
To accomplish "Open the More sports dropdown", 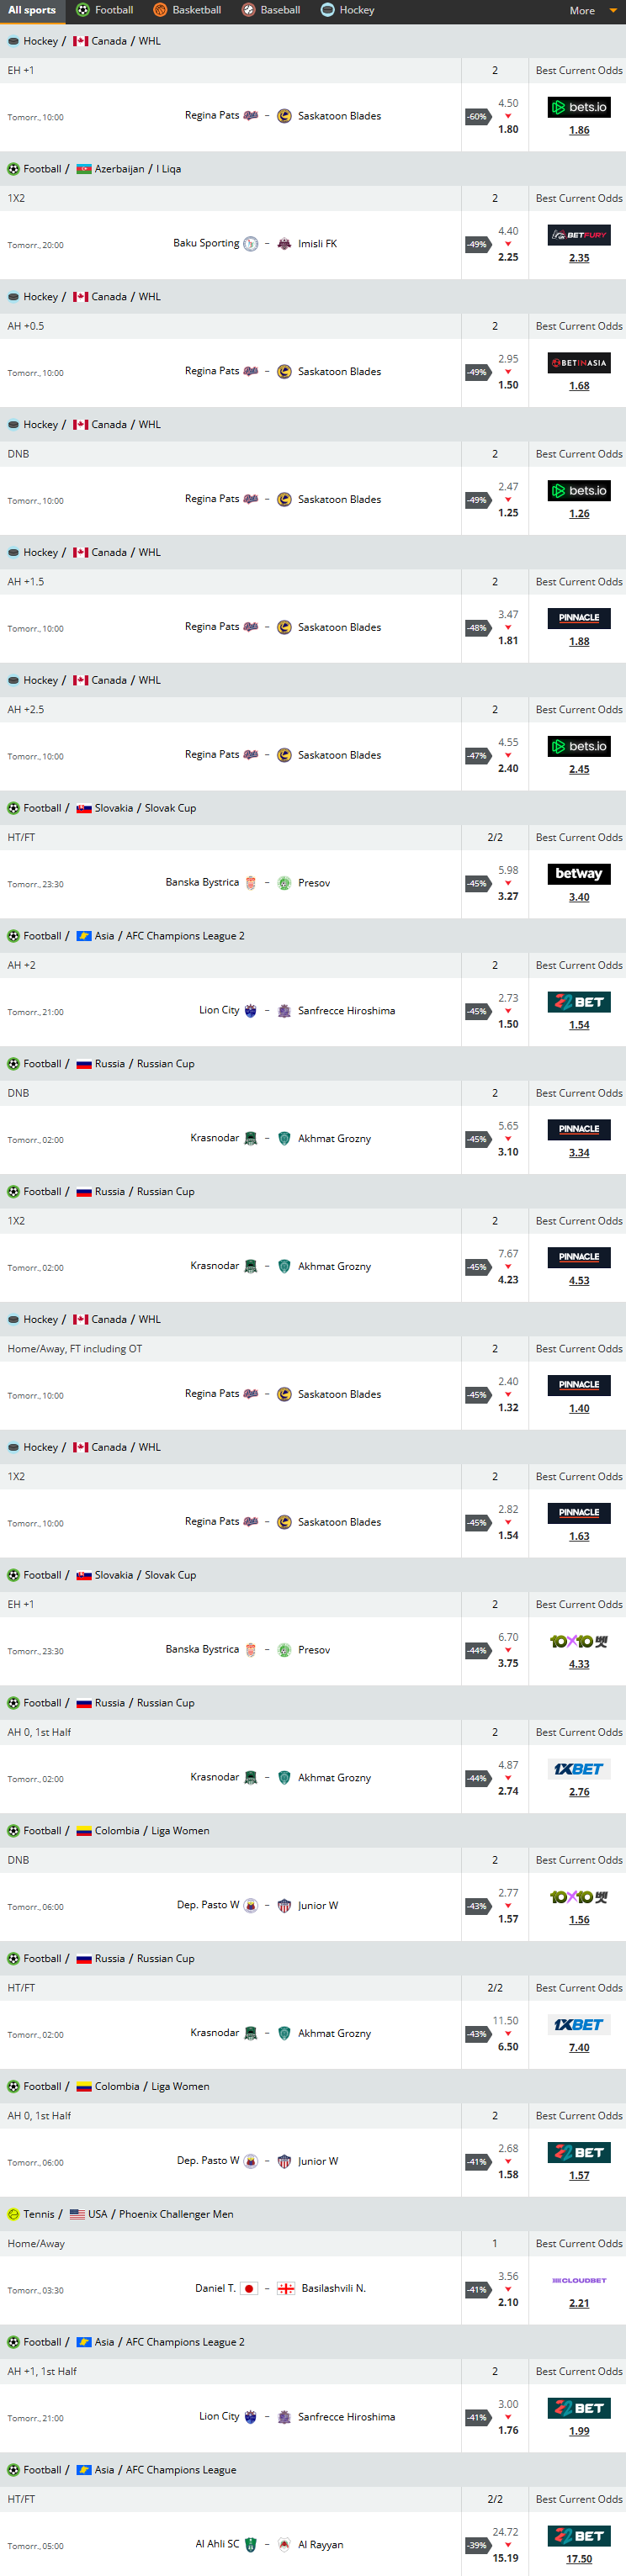I will 593,11.
